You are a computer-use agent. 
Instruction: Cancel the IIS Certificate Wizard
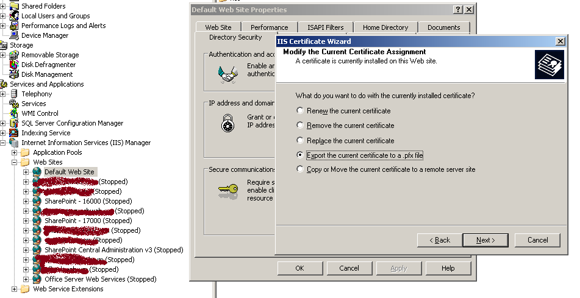click(537, 240)
